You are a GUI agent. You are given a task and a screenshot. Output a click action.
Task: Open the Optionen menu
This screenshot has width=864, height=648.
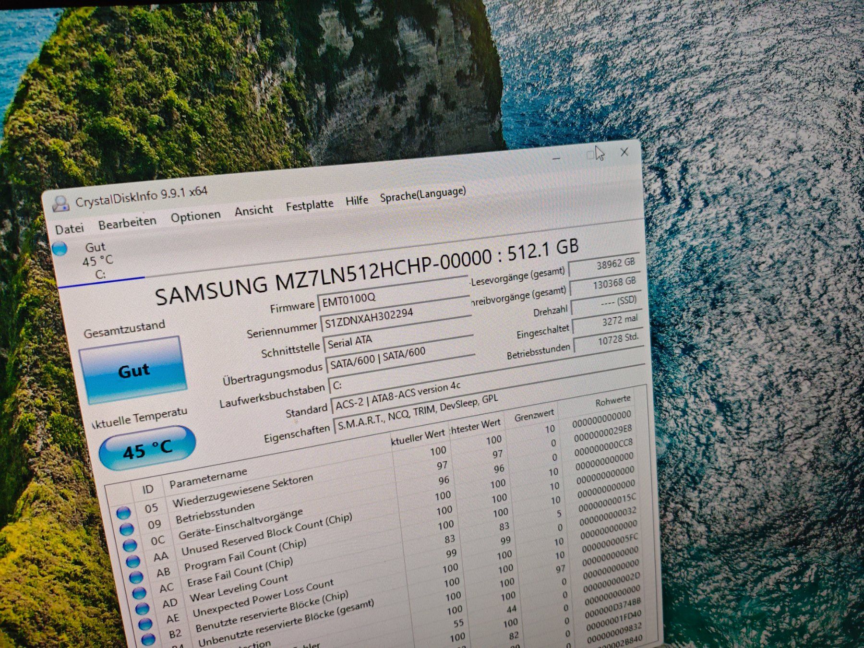[195, 216]
